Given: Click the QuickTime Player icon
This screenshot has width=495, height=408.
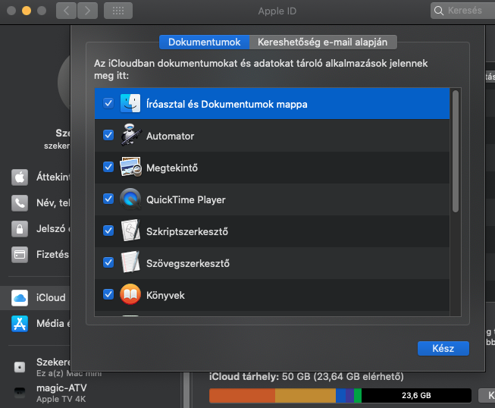Looking at the screenshot, I should pyautogui.click(x=130, y=199).
